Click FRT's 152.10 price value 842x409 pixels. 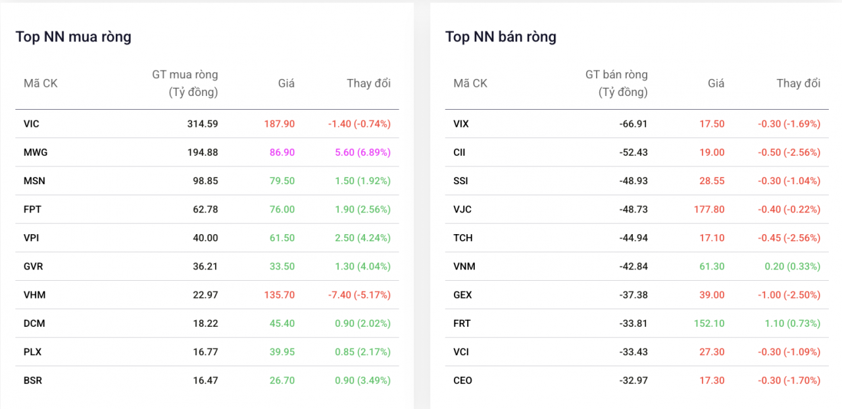pyautogui.click(x=708, y=324)
